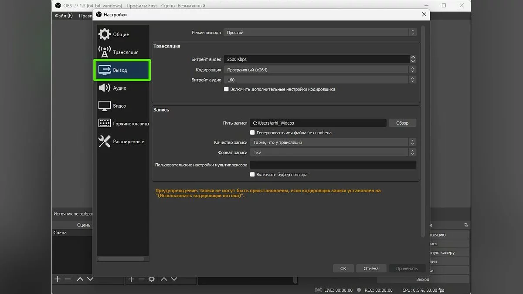
Task: Click OBS logo in main window title bar
Action: 58,6
